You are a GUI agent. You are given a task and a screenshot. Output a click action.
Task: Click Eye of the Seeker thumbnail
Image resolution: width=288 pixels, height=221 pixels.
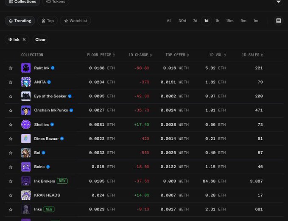point(26,96)
